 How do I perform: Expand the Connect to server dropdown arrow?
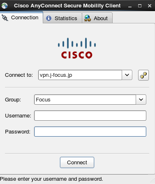point(127,75)
